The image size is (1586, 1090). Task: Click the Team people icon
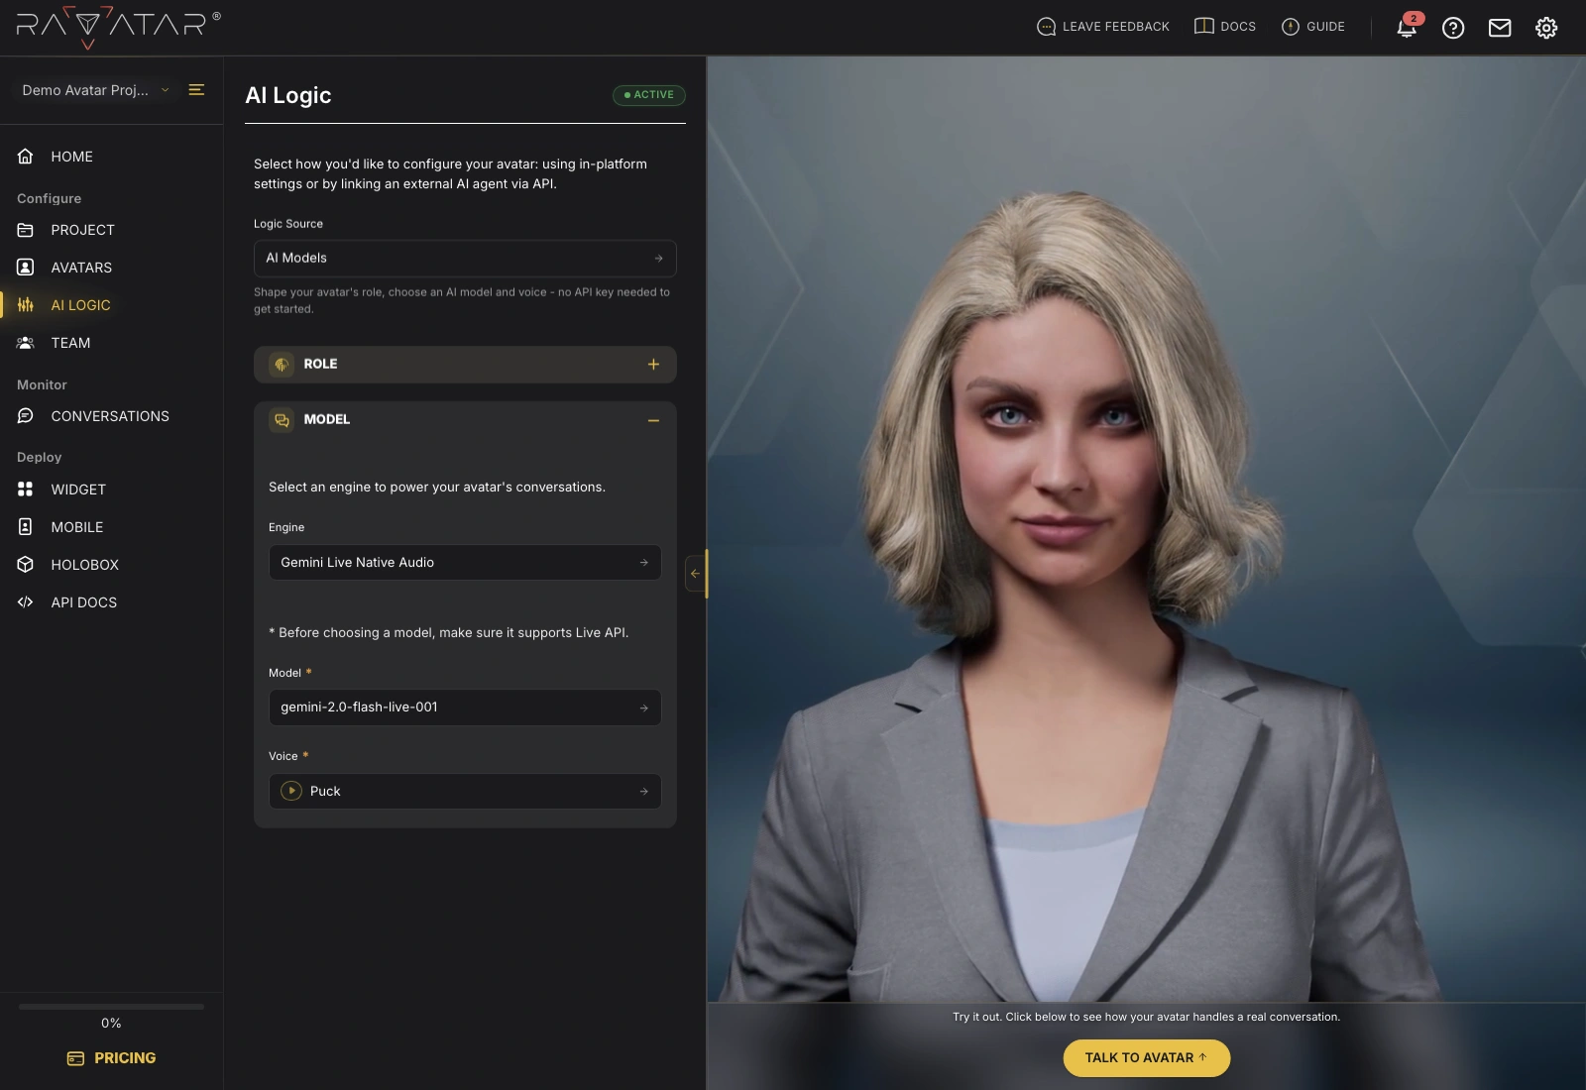(x=26, y=343)
